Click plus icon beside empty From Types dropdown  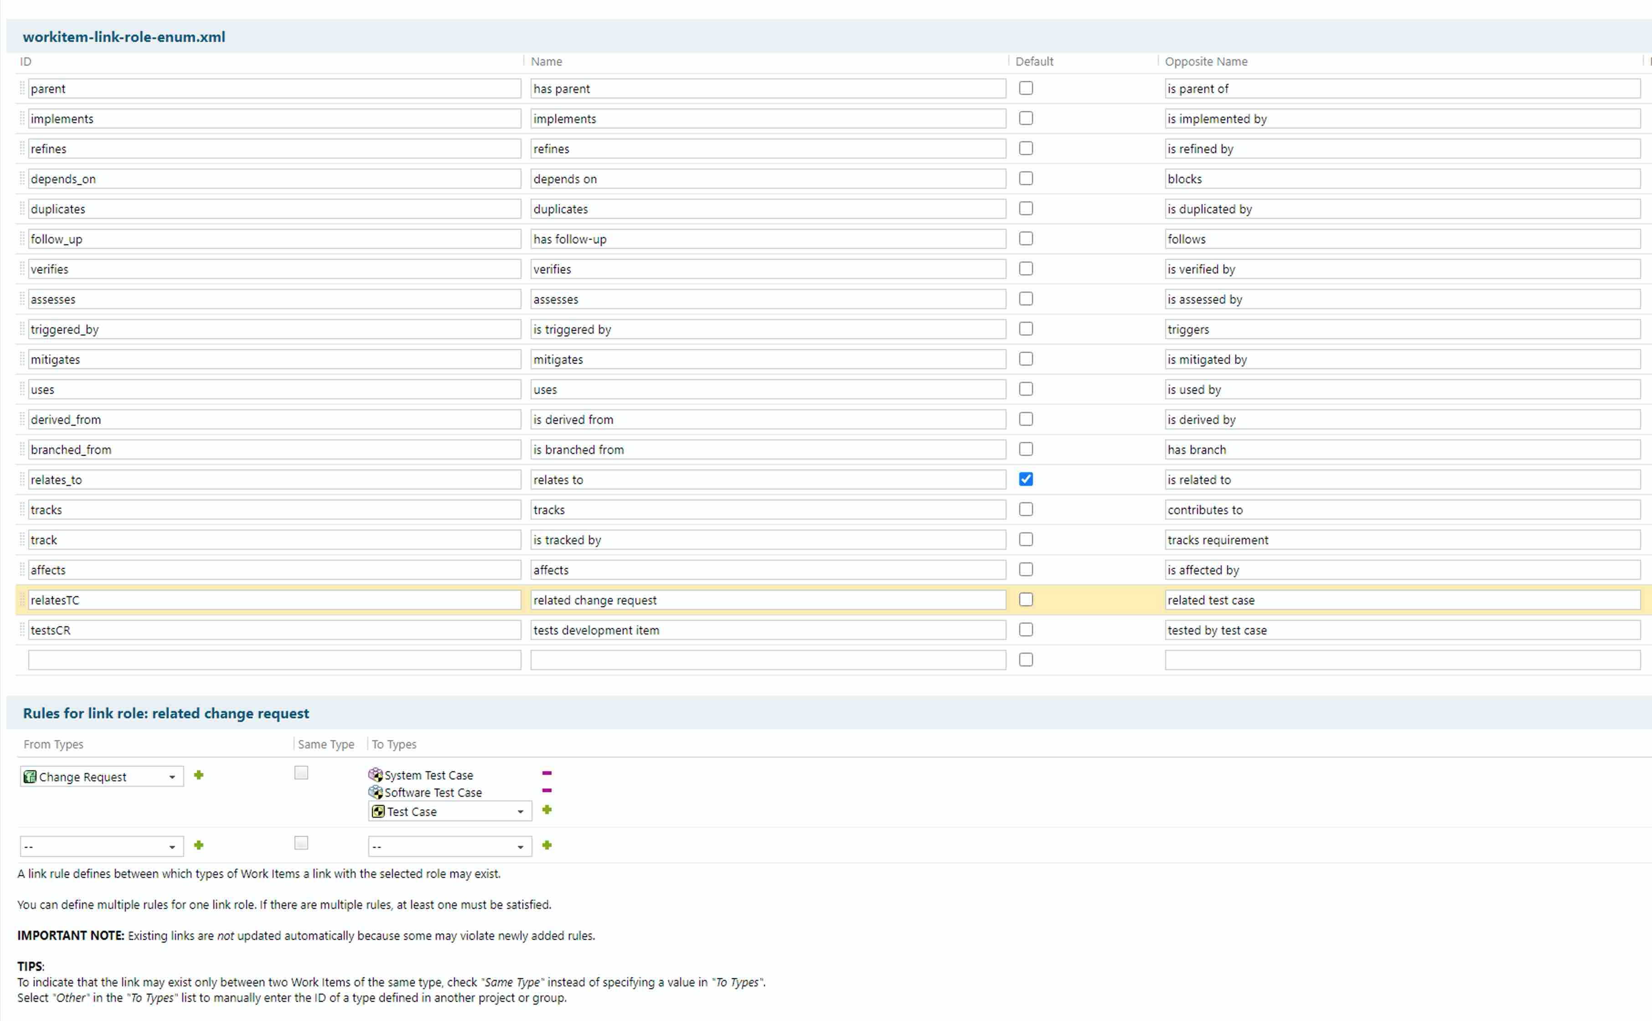point(198,846)
